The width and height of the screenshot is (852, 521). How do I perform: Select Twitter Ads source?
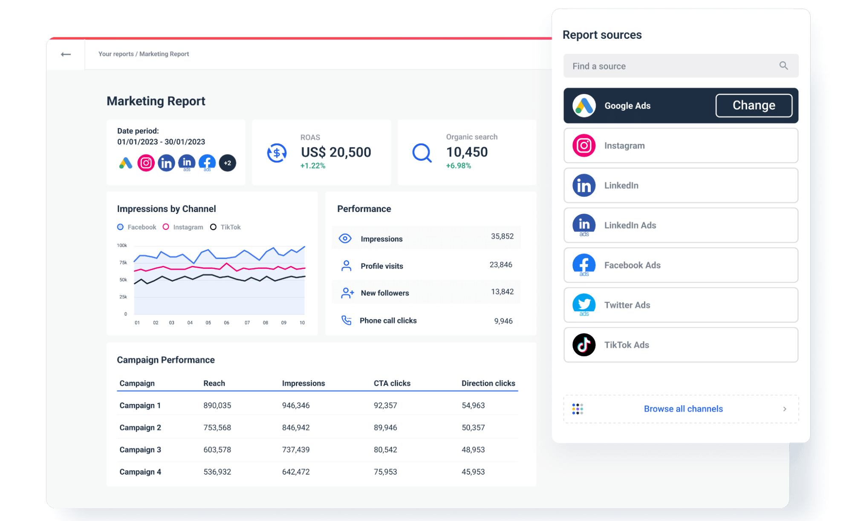pos(681,305)
